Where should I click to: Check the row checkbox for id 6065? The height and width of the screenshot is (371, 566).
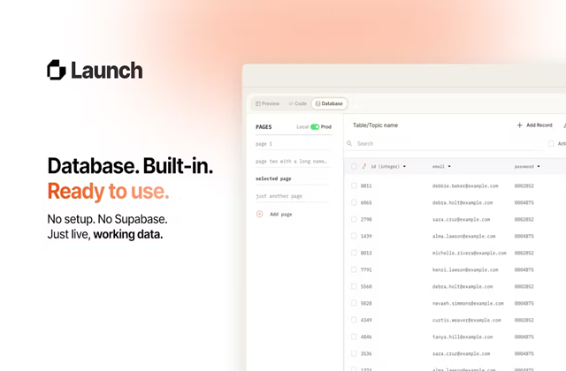click(354, 202)
